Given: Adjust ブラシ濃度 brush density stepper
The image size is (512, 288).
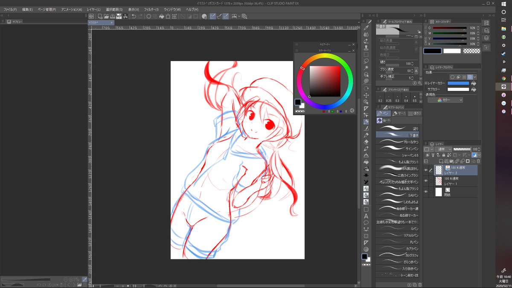Looking at the screenshot, I should point(412,71).
